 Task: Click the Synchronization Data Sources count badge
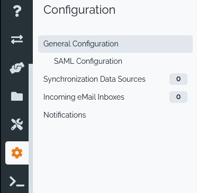pos(178,79)
